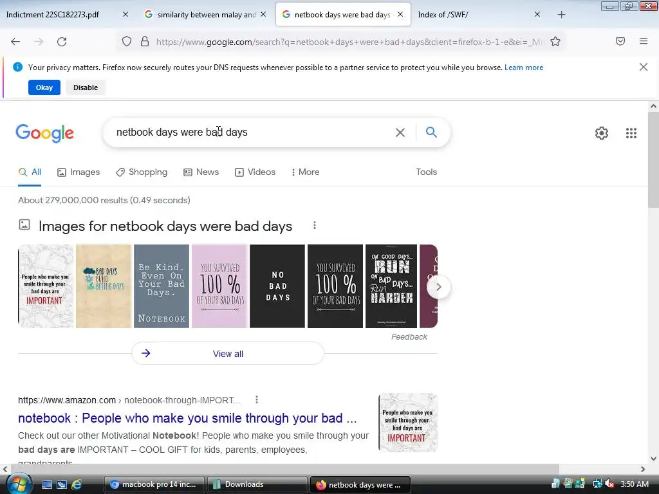Advance the image carousel with the arrow
The width and height of the screenshot is (659, 494).
pos(438,287)
